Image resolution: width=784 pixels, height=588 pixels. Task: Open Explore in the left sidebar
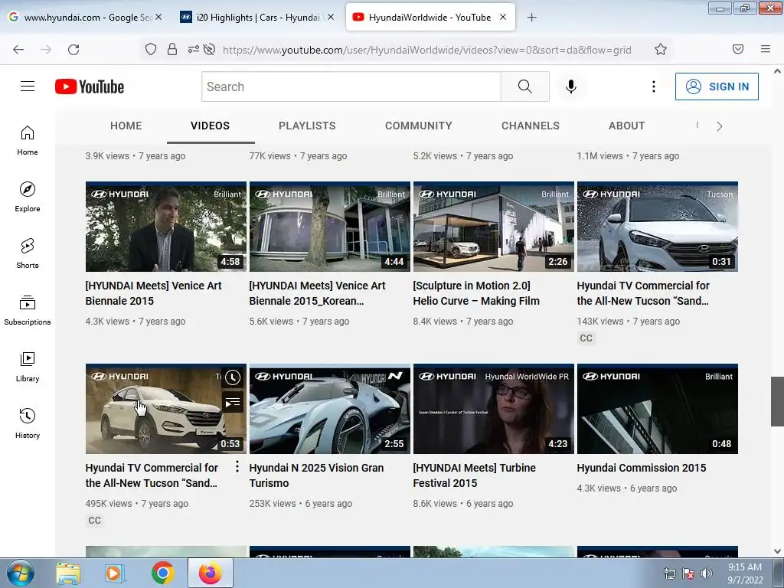pos(28,197)
